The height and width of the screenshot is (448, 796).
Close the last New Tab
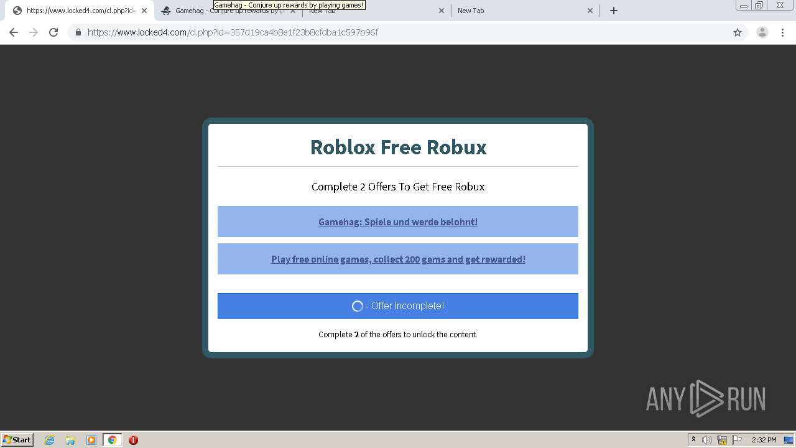(x=590, y=11)
